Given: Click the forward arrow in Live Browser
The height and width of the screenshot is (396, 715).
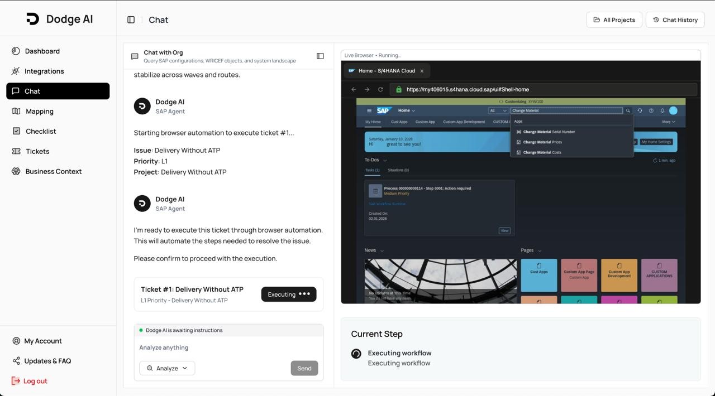Looking at the screenshot, I should (367, 89).
